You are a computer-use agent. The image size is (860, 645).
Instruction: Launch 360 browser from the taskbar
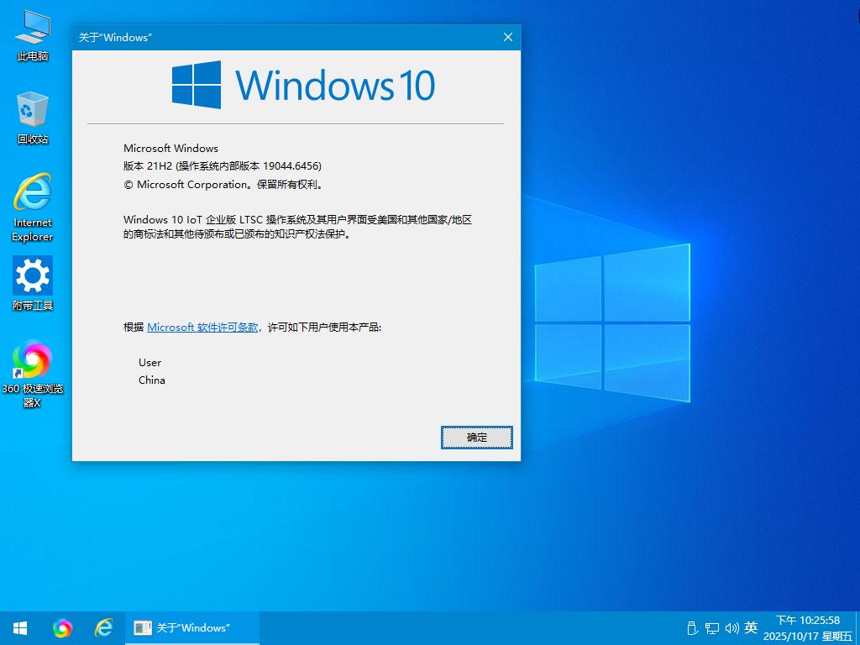pyautogui.click(x=62, y=628)
